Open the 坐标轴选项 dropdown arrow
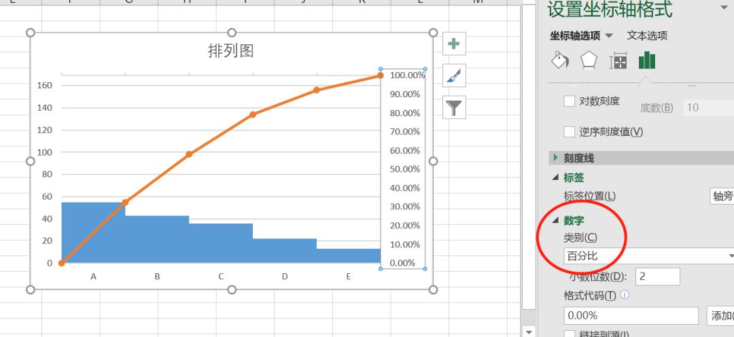This screenshot has width=734, height=337. (x=609, y=36)
